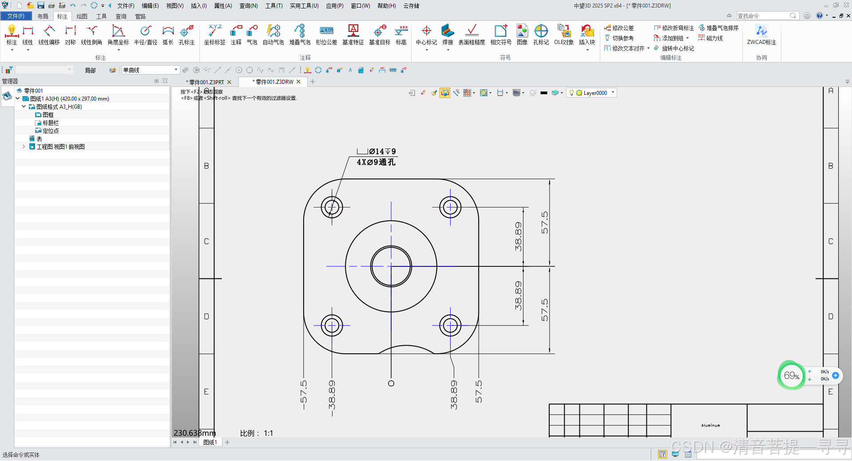
Task: Open the dropdown under 标注 tool
Action: (x=12, y=50)
